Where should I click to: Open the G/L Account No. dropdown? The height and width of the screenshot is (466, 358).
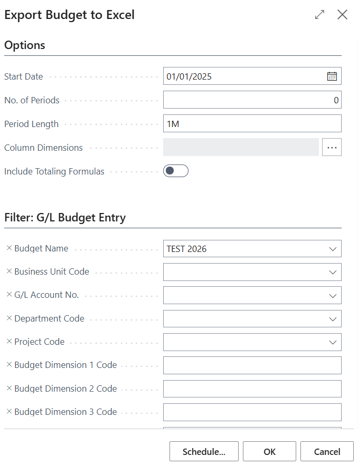click(332, 295)
